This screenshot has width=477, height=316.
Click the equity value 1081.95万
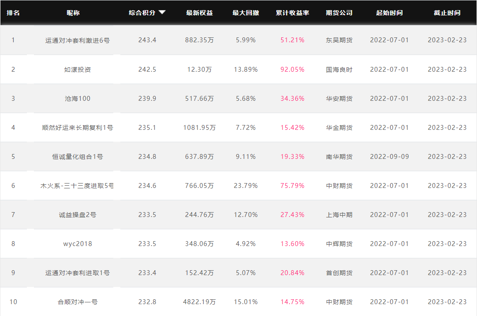point(200,128)
